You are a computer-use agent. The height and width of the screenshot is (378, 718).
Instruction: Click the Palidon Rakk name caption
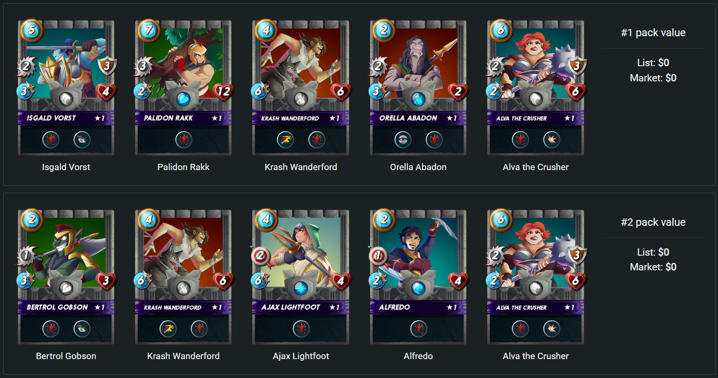[183, 167]
